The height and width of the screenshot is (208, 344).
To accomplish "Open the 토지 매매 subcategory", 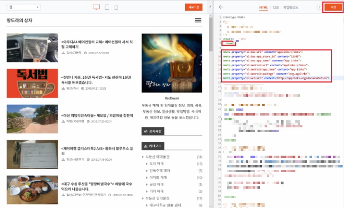I will click(156, 164).
